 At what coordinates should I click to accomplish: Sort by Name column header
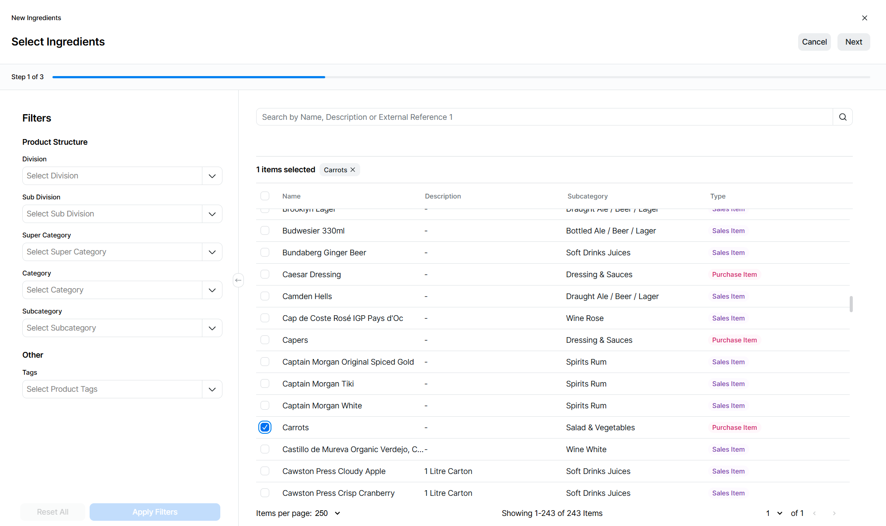pos(291,196)
